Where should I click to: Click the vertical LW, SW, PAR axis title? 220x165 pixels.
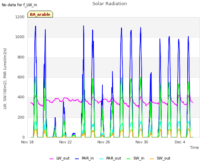[5, 79]
